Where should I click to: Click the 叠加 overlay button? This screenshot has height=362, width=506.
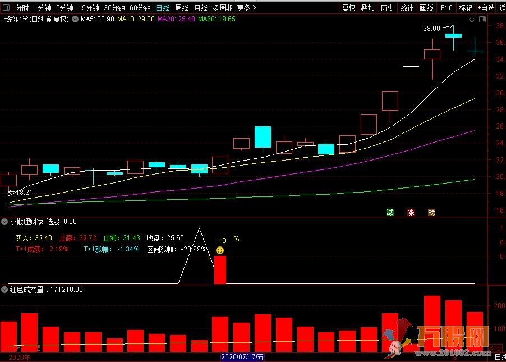[x=367, y=8]
